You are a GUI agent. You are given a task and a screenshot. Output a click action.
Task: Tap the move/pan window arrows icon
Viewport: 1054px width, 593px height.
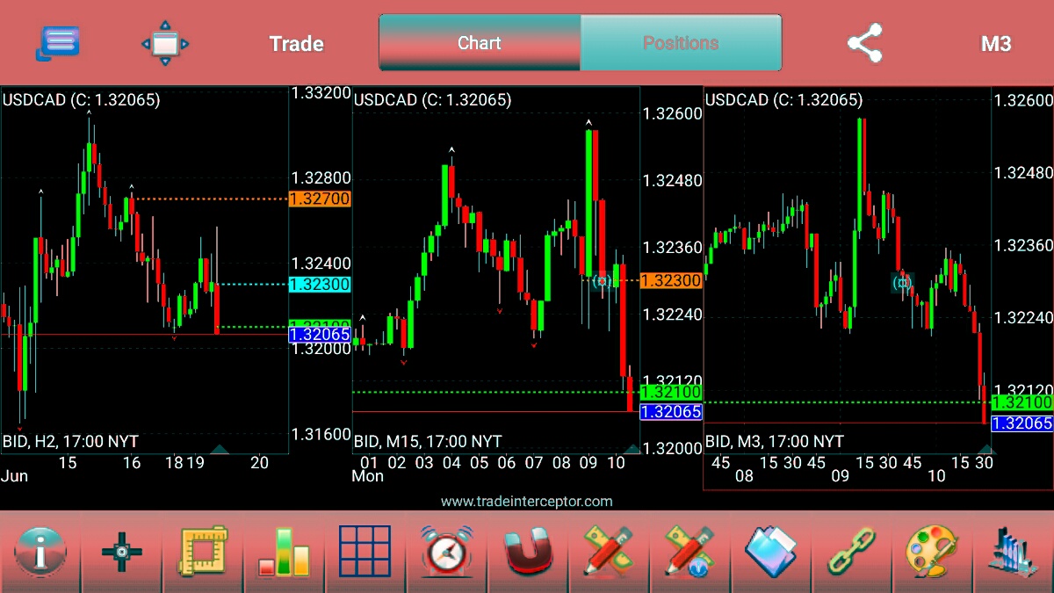coord(165,43)
